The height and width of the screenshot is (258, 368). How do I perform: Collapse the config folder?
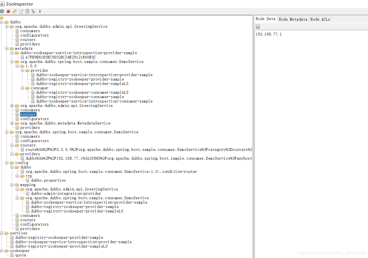tap(7, 163)
